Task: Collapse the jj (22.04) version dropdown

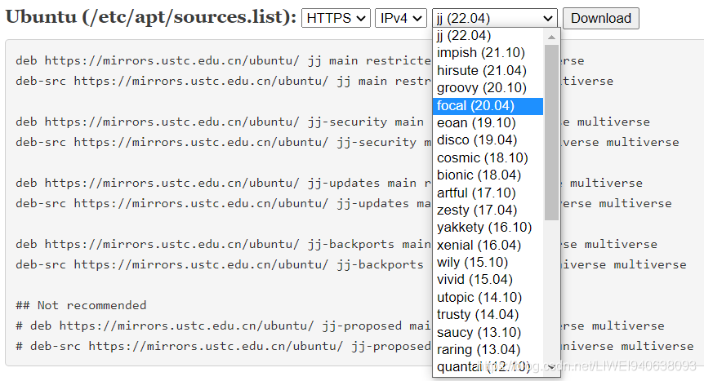Action: (x=495, y=19)
